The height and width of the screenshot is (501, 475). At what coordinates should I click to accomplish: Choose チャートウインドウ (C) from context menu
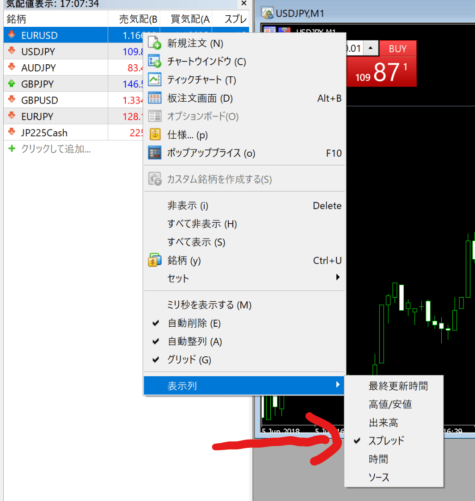pos(245,61)
